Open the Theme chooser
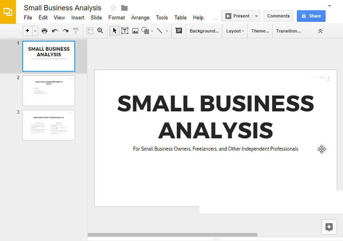Screen dimensions: 343x241 pyautogui.click(x=259, y=31)
